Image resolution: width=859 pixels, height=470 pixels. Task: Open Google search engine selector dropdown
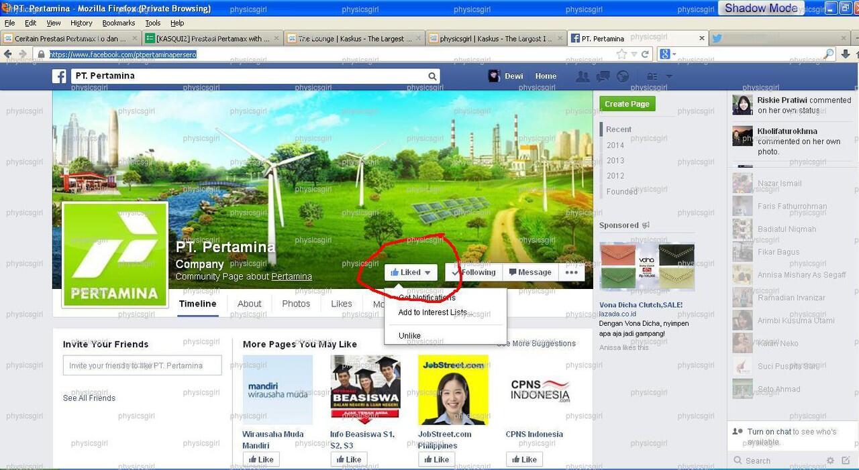click(x=668, y=54)
